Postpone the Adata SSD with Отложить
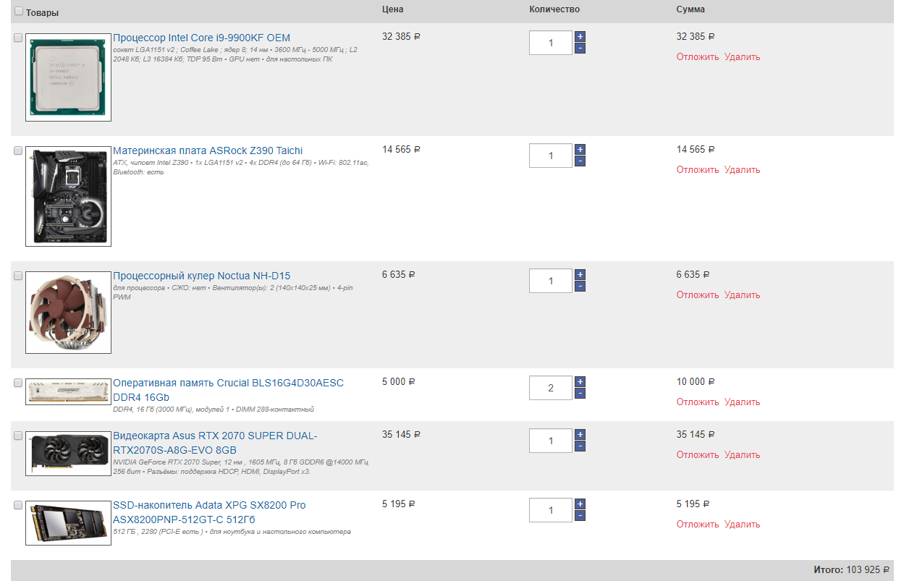Image resolution: width=904 pixels, height=581 pixels. click(698, 525)
